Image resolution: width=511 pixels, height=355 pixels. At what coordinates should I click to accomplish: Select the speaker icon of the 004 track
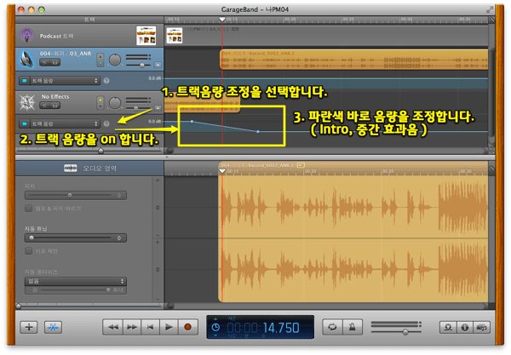click(x=26, y=59)
